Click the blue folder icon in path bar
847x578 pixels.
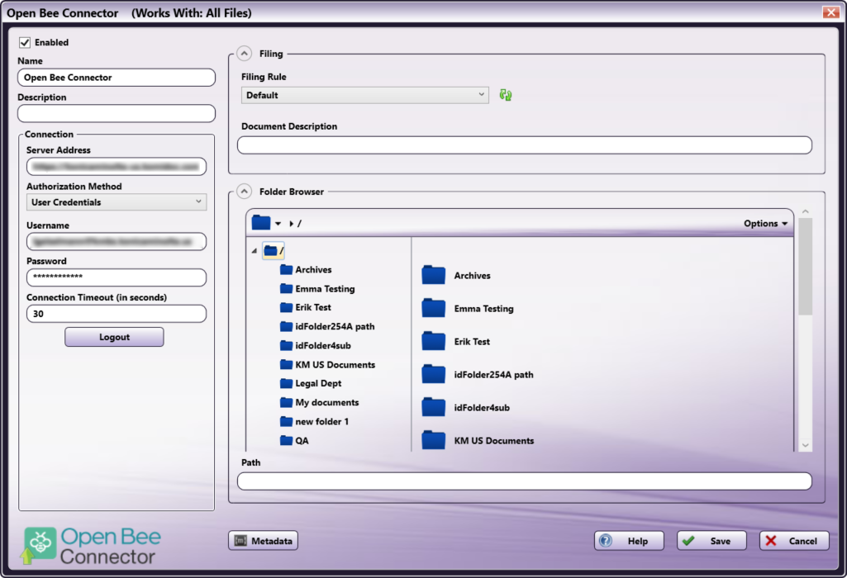pyautogui.click(x=261, y=223)
